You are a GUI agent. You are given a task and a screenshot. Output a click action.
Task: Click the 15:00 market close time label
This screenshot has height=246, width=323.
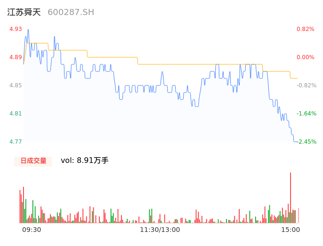click(291, 230)
